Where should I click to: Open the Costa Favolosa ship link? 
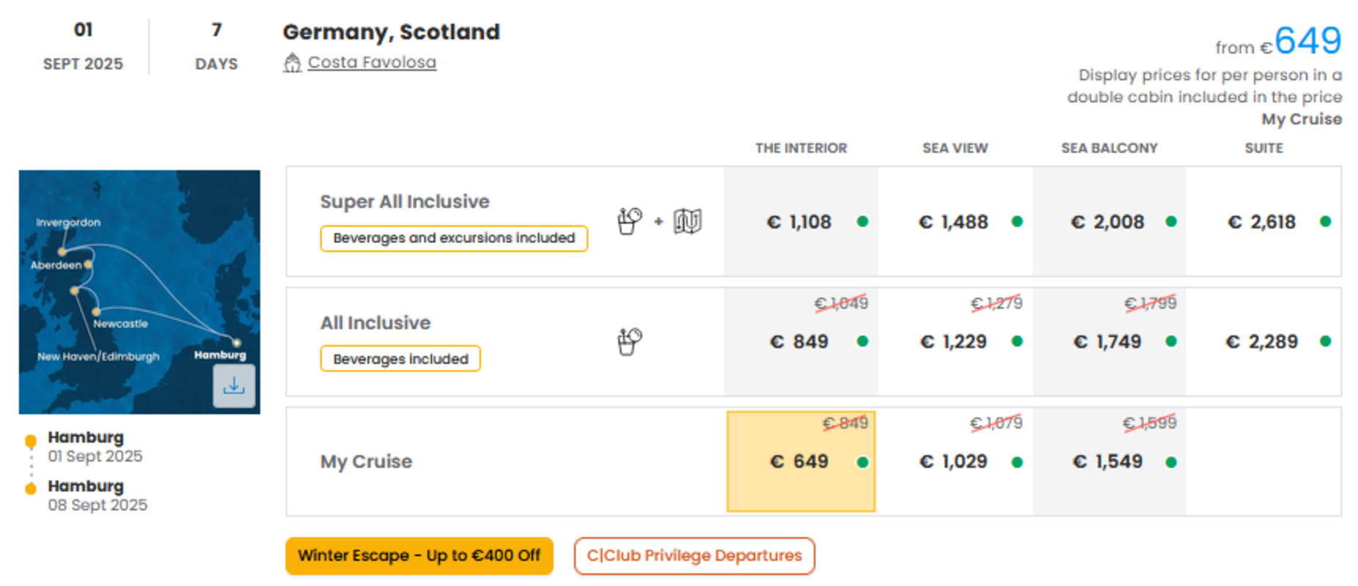tap(372, 62)
